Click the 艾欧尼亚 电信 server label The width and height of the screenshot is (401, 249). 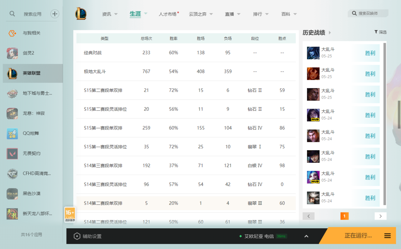259,236
